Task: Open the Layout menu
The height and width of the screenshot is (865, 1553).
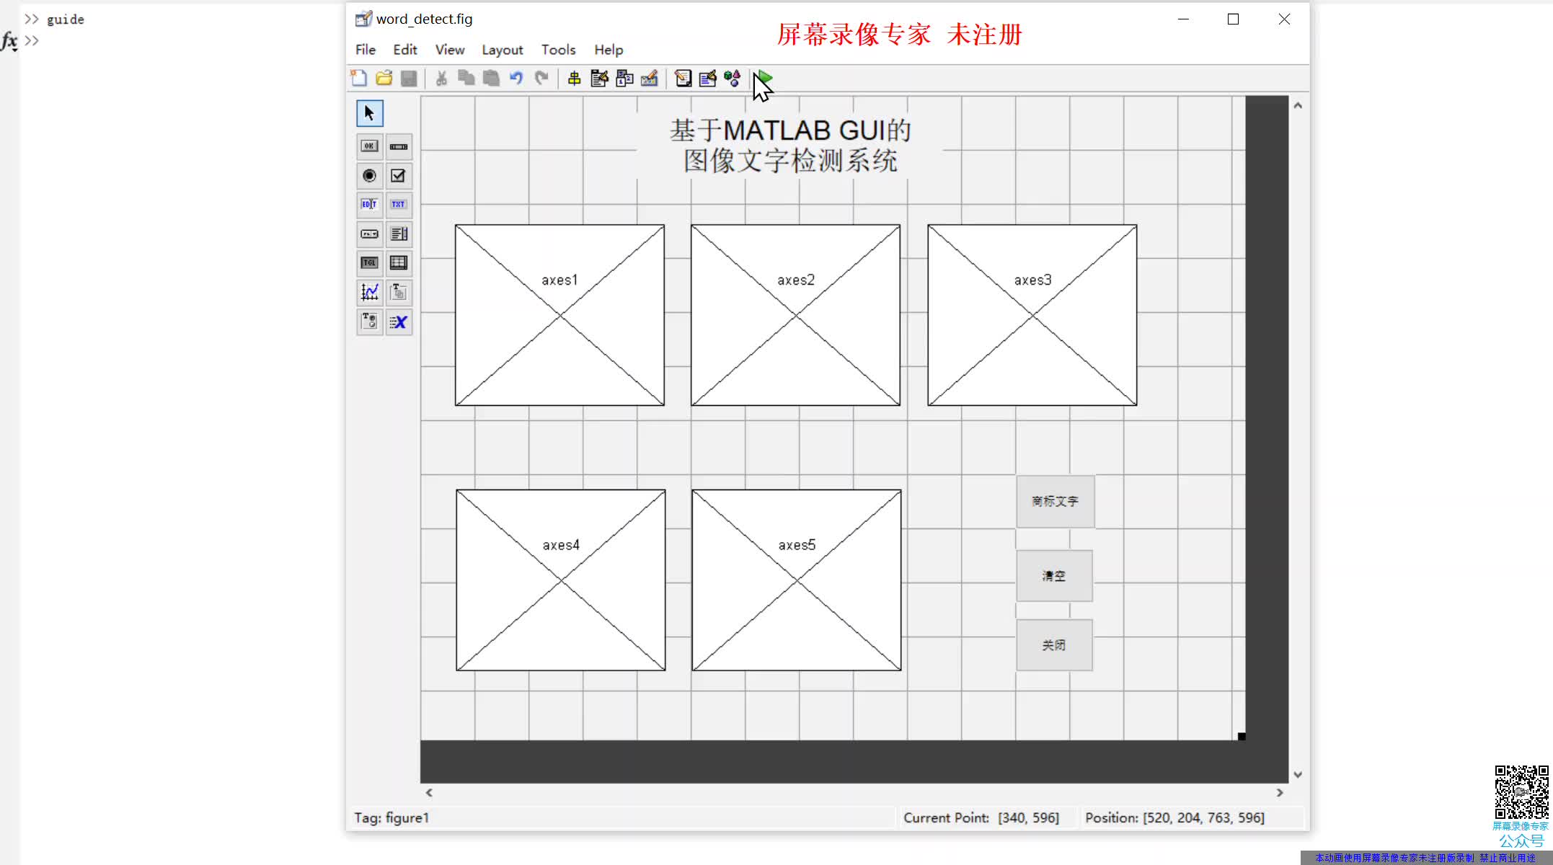Action: [x=502, y=49]
